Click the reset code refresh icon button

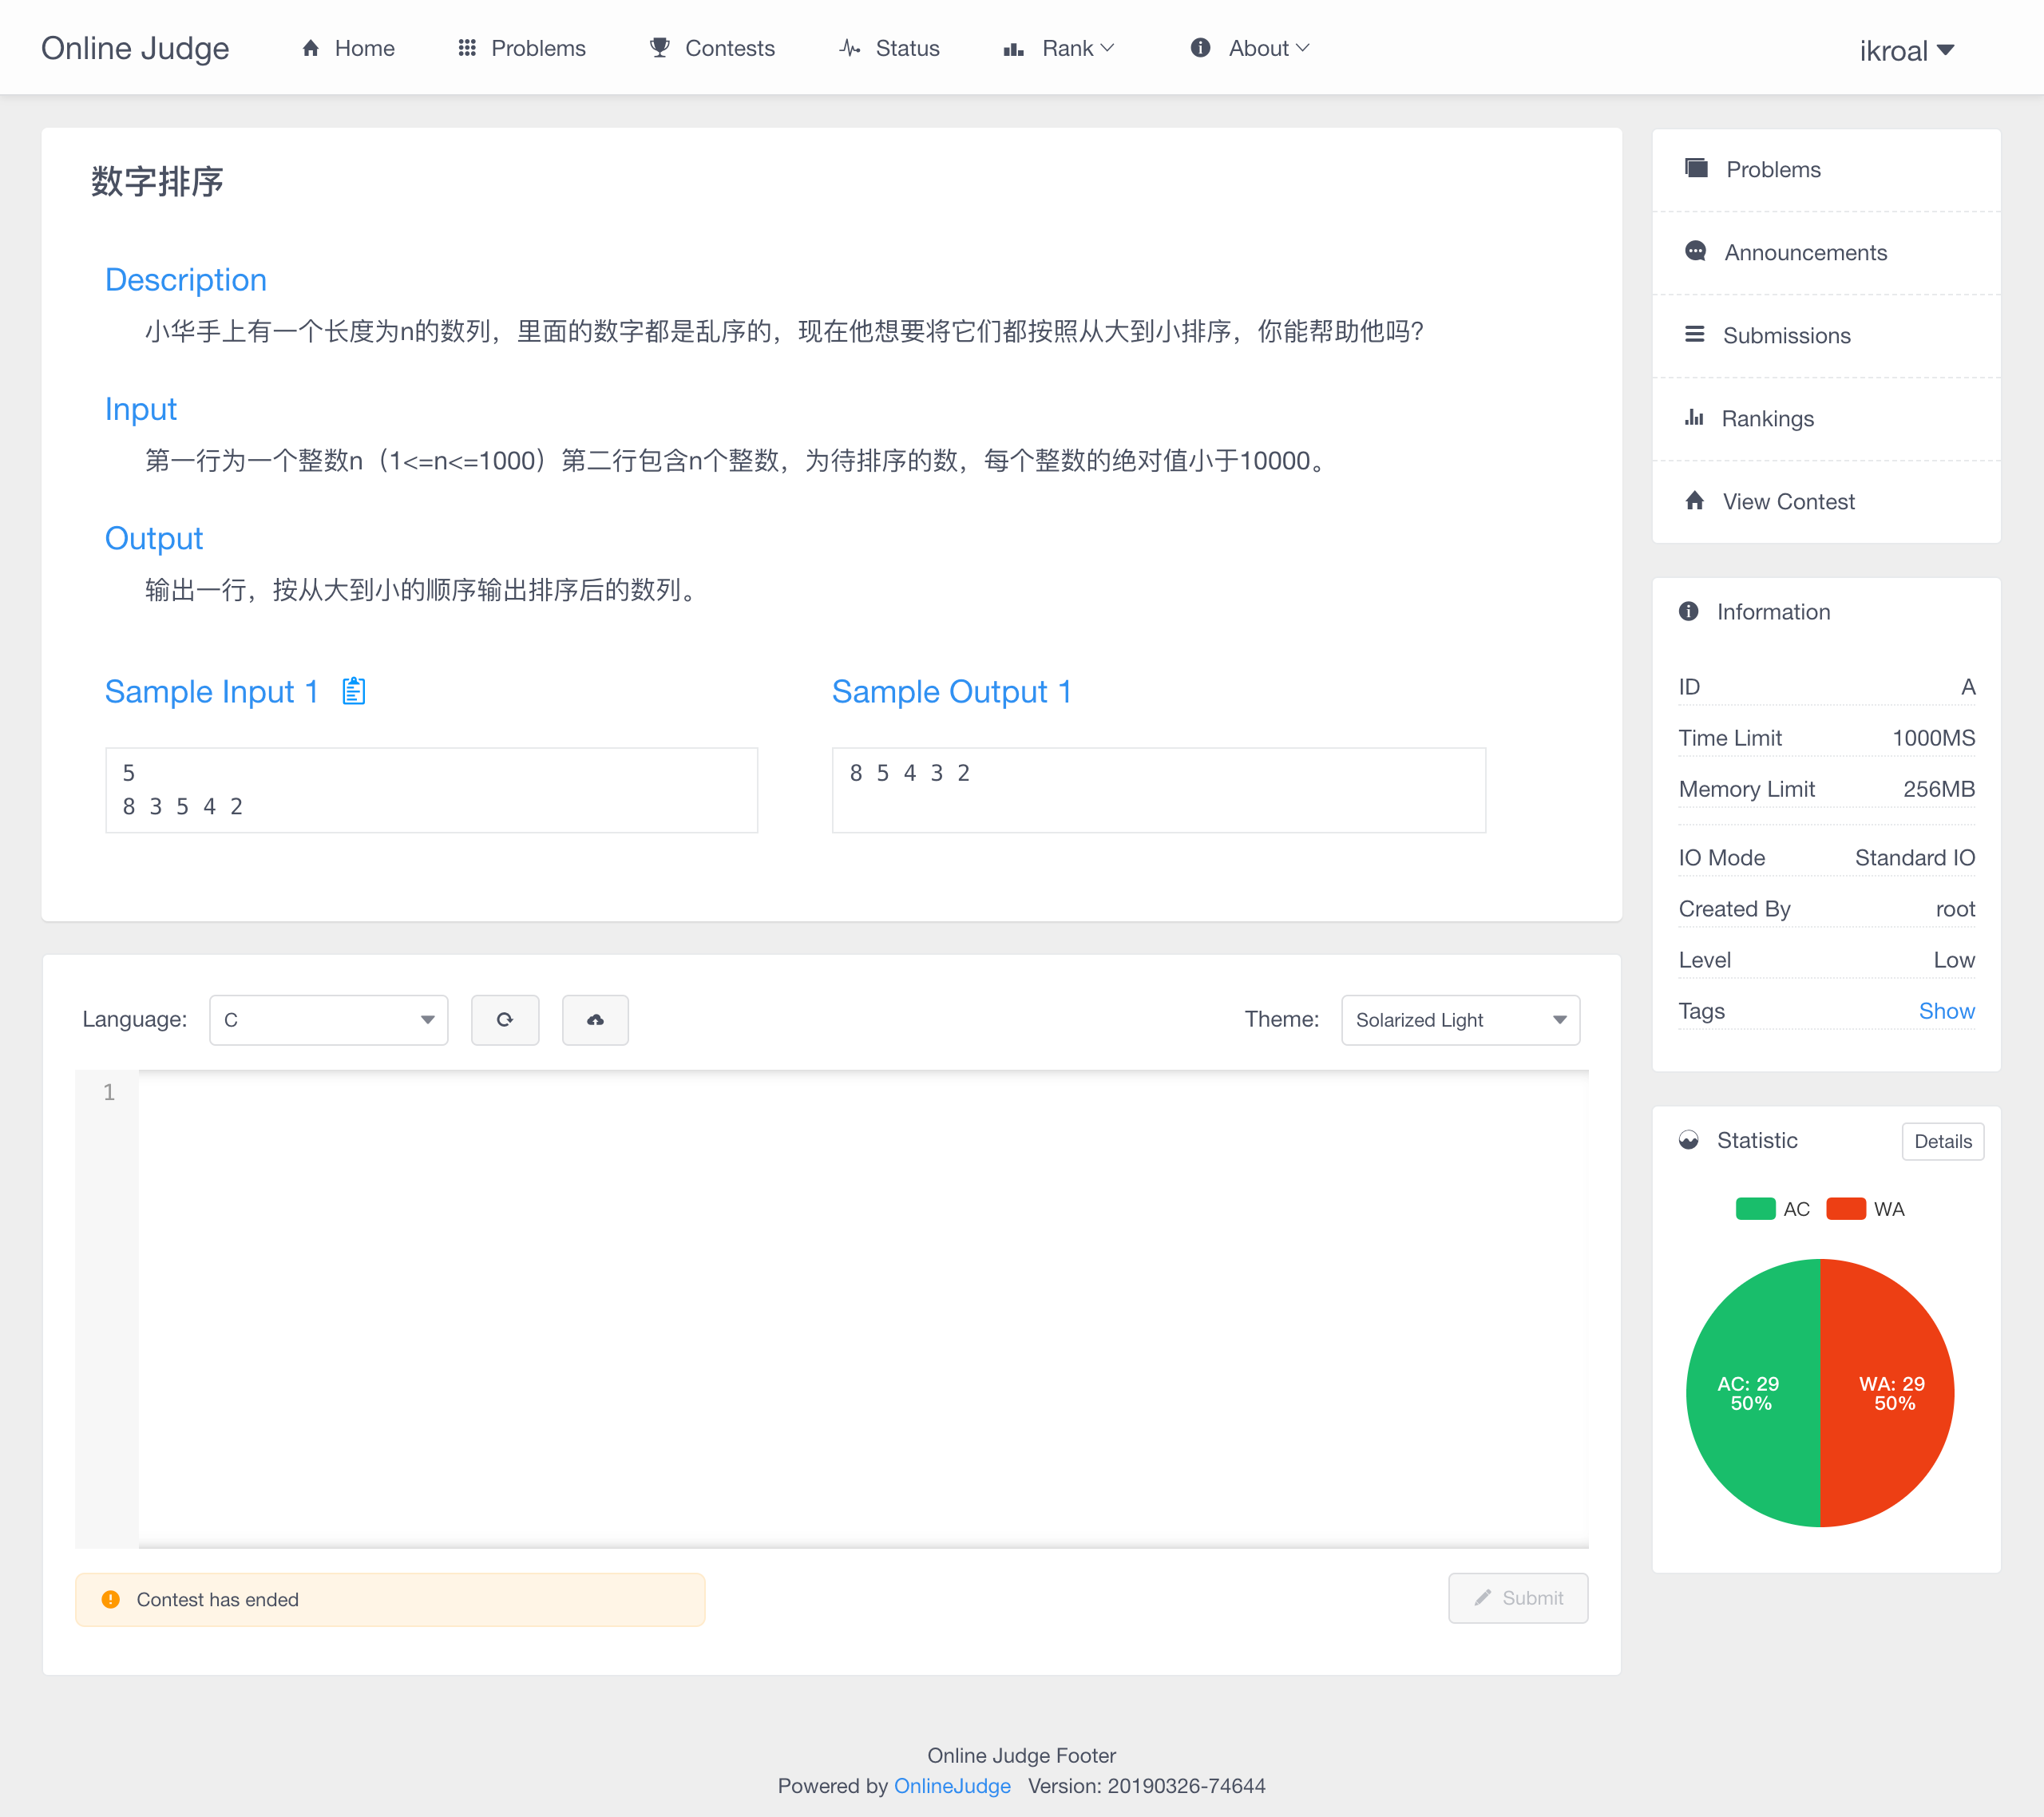click(505, 1019)
